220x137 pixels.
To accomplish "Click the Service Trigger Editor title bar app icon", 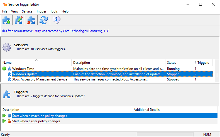I will point(5,4).
